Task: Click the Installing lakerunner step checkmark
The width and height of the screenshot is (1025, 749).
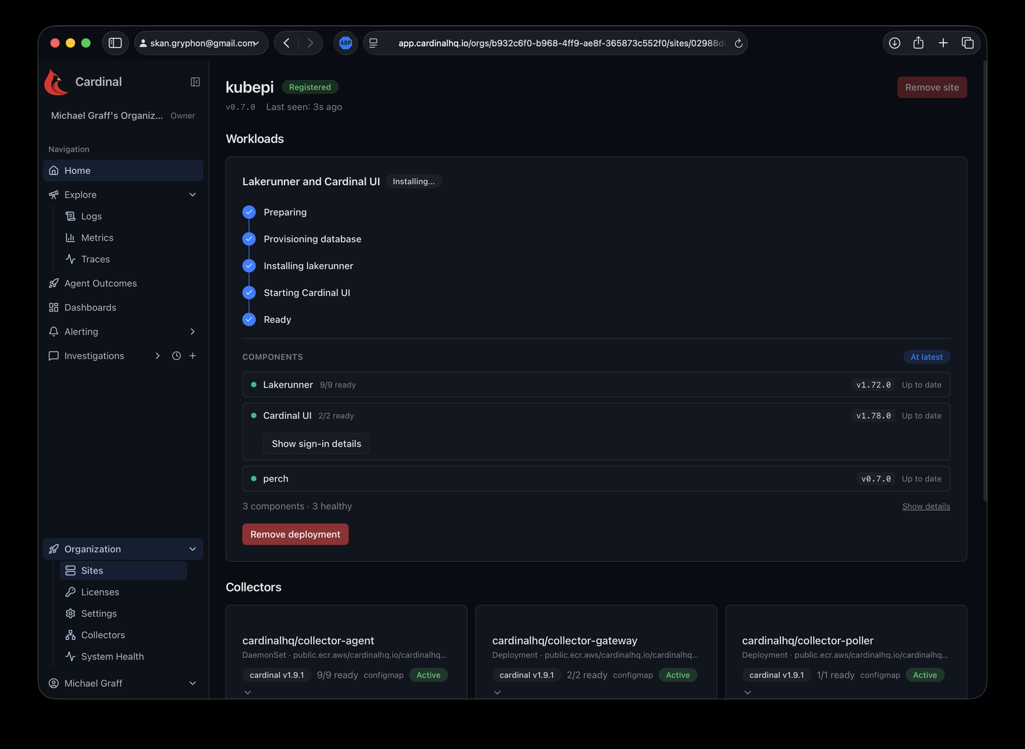Action: click(249, 266)
